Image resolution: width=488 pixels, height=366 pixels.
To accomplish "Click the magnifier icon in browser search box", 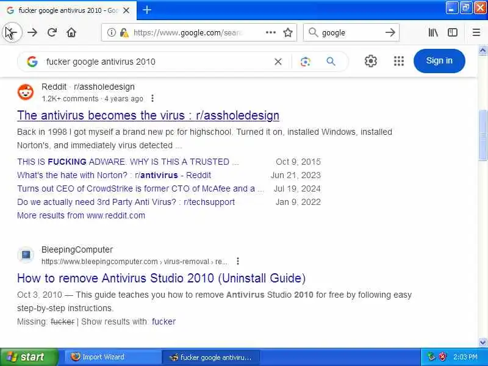I will coord(313,32).
